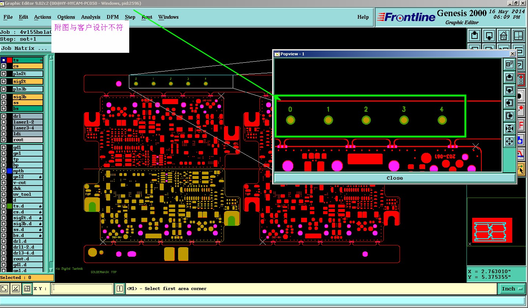The height and width of the screenshot is (308, 528).
Task: Select the dwk layer name
Action: tap(28, 188)
